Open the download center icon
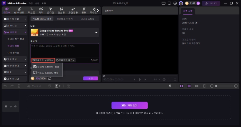Viewport: 241px width, 127px height. pyautogui.click(x=175, y=3)
